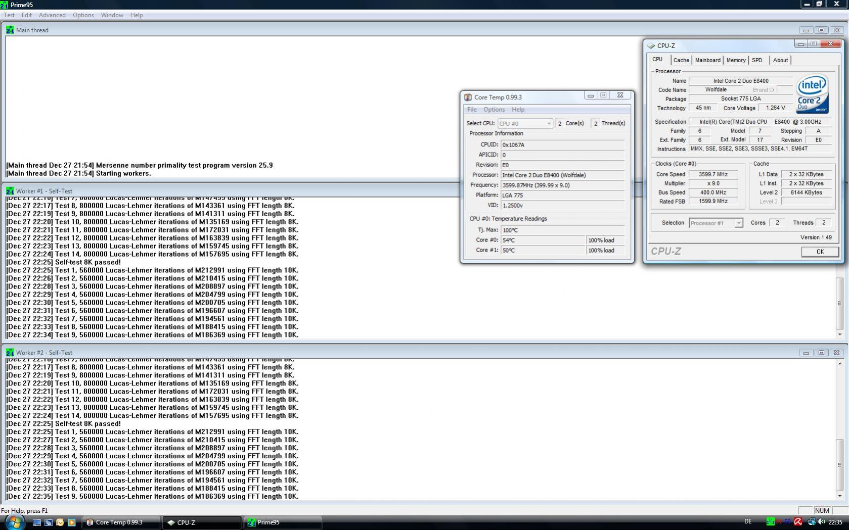
Task: Open Core Temp File menu
Action: pos(472,109)
